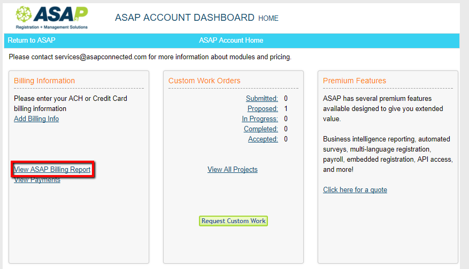The image size is (469, 269).
Task: Click the services@asapconnected.com email address
Action: click(101, 57)
